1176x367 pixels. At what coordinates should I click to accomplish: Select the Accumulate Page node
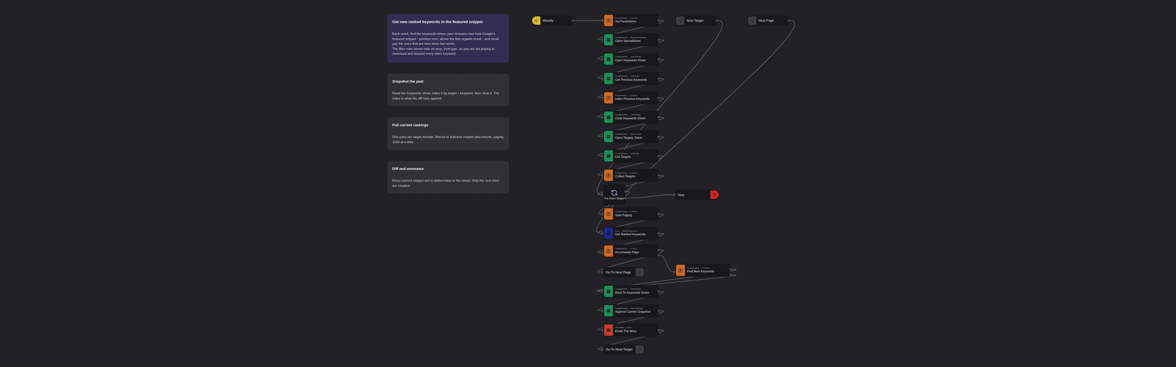point(631,251)
